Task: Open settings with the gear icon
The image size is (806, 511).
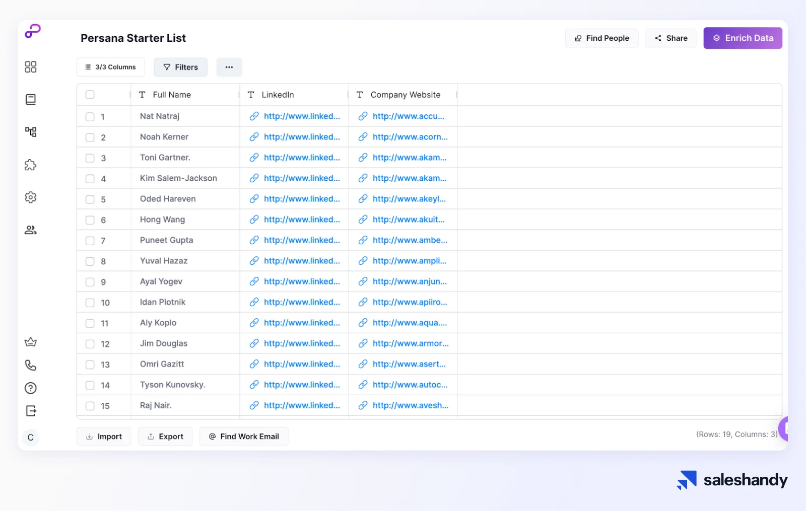Action: click(30, 197)
